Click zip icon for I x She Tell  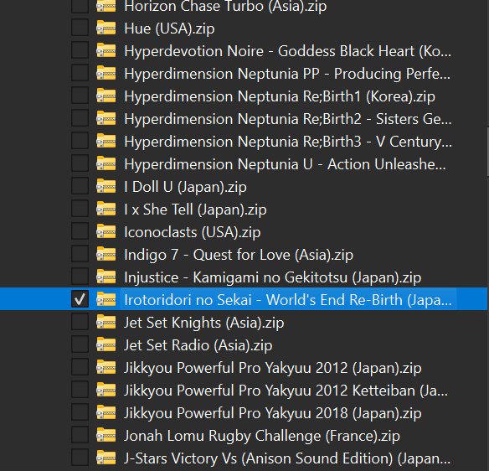tap(106, 210)
